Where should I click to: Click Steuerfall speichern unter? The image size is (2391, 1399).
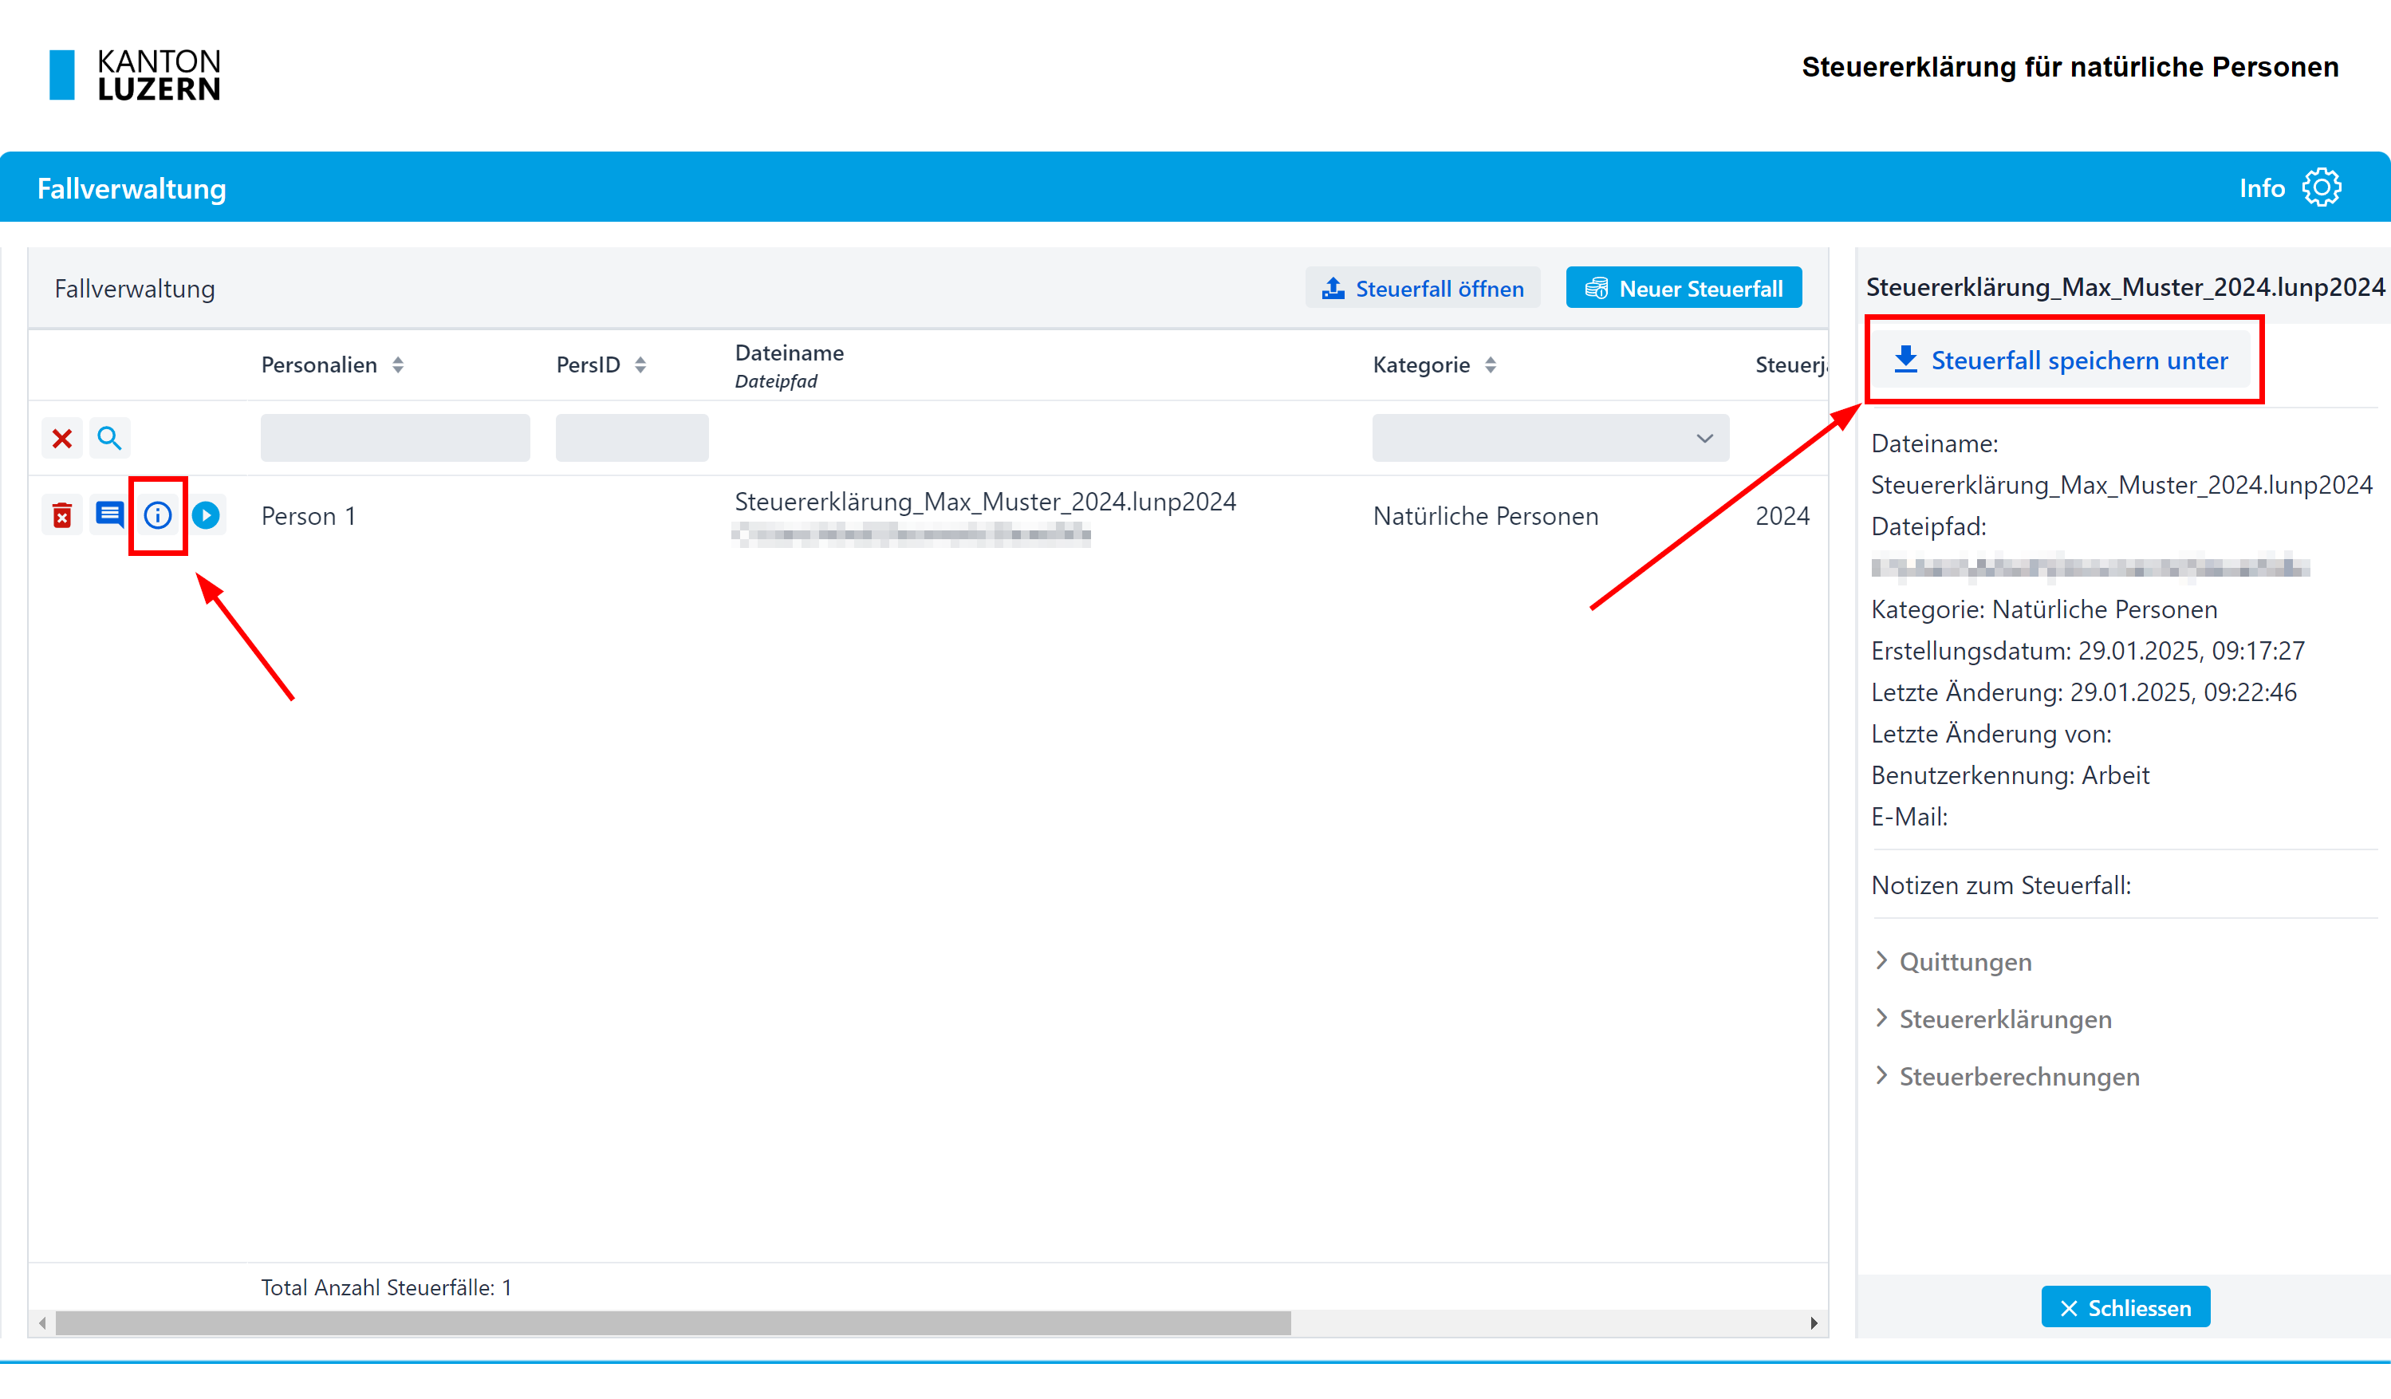pyautogui.click(x=2060, y=361)
